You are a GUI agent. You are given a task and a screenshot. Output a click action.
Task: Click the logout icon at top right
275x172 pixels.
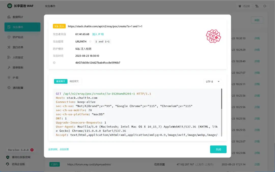[265, 6]
